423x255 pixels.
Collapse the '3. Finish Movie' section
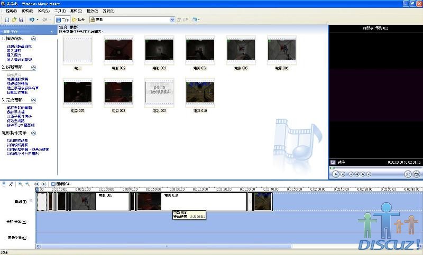tap(33, 100)
